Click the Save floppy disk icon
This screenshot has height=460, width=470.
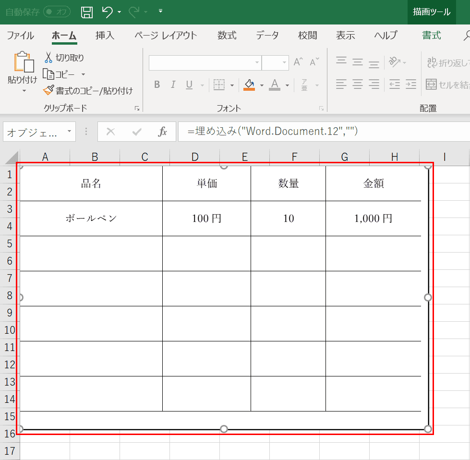tap(86, 12)
